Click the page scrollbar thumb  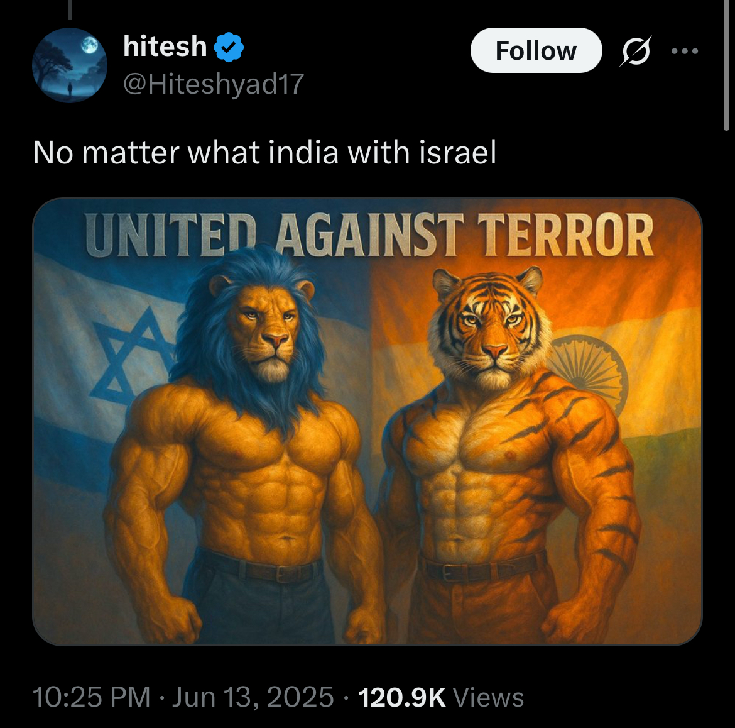(x=726, y=65)
